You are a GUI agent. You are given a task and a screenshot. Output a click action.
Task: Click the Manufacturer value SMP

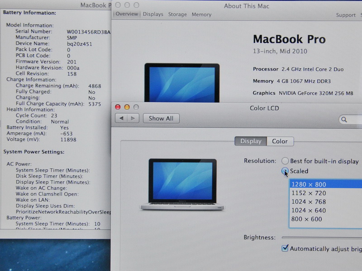pyautogui.click(x=72, y=38)
